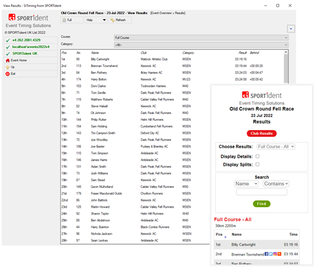The width and height of the screenshot is (315, 268).
Task: Sort desktop list by Behind column header
Action: 254,53
